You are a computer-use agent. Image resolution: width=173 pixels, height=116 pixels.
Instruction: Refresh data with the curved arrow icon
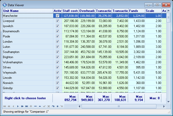point(53,106)
